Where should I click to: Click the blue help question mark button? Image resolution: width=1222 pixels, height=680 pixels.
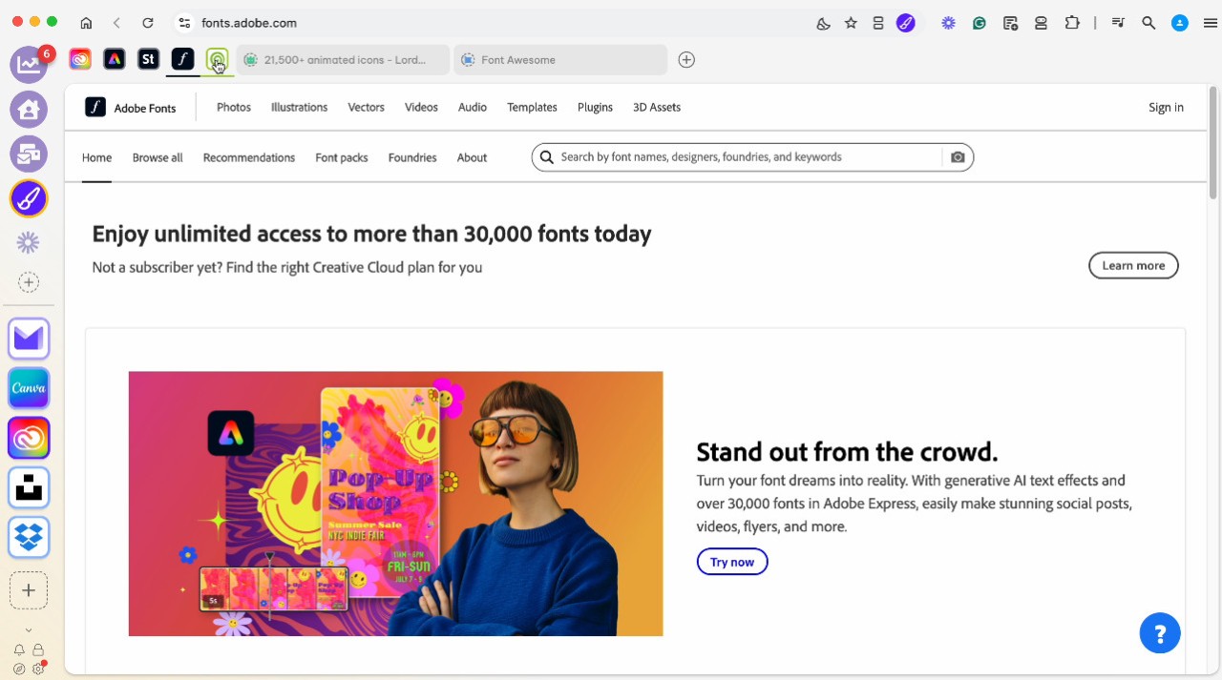pos(1160,633)
